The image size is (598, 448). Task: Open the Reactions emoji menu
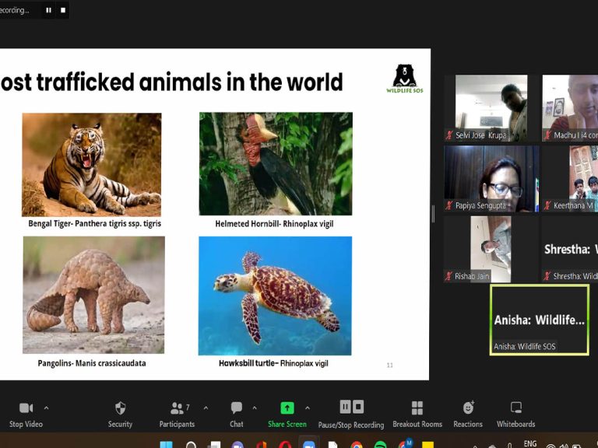(468, 408)
